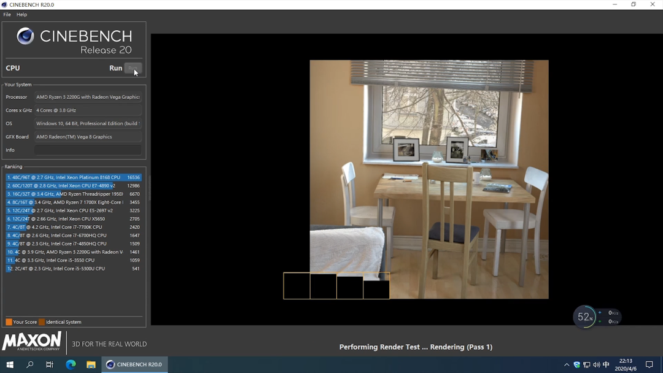Select ranking row Intel Core i7-4850HQ

click(x=74, y=244)
